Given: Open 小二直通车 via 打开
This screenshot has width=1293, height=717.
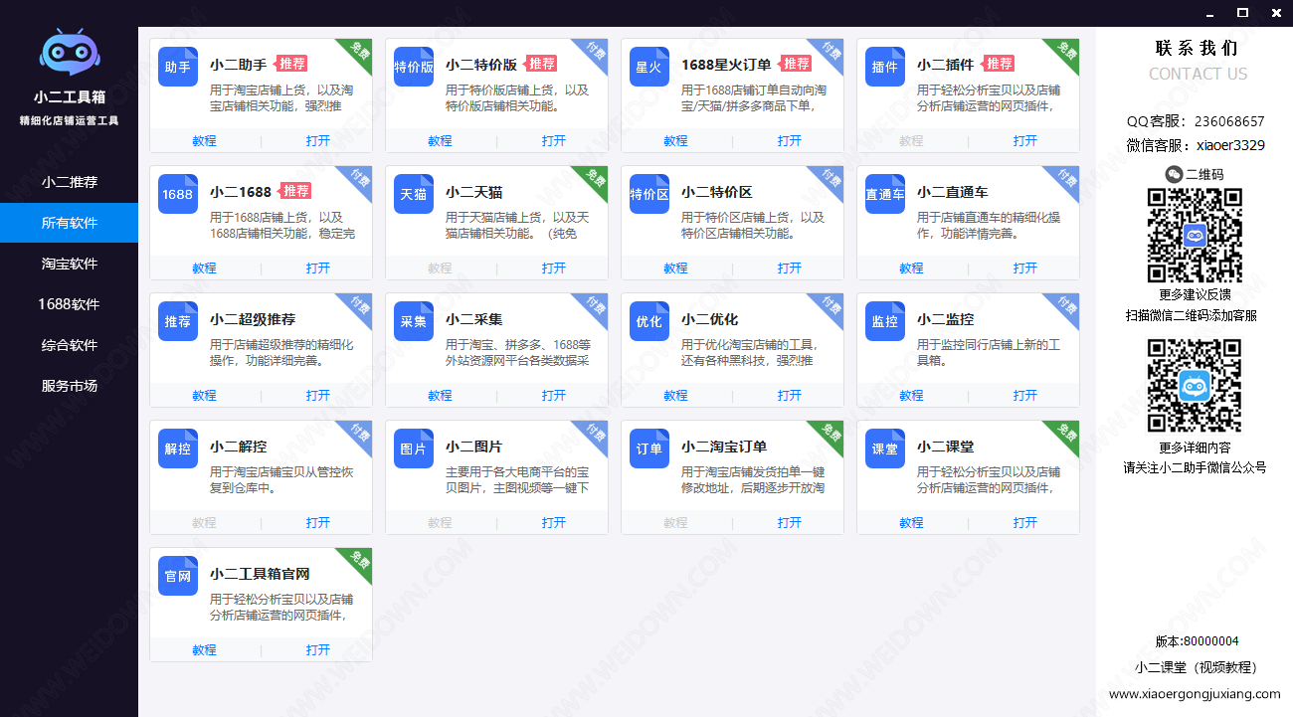Looking at the screenshot, I should 1025,268.
